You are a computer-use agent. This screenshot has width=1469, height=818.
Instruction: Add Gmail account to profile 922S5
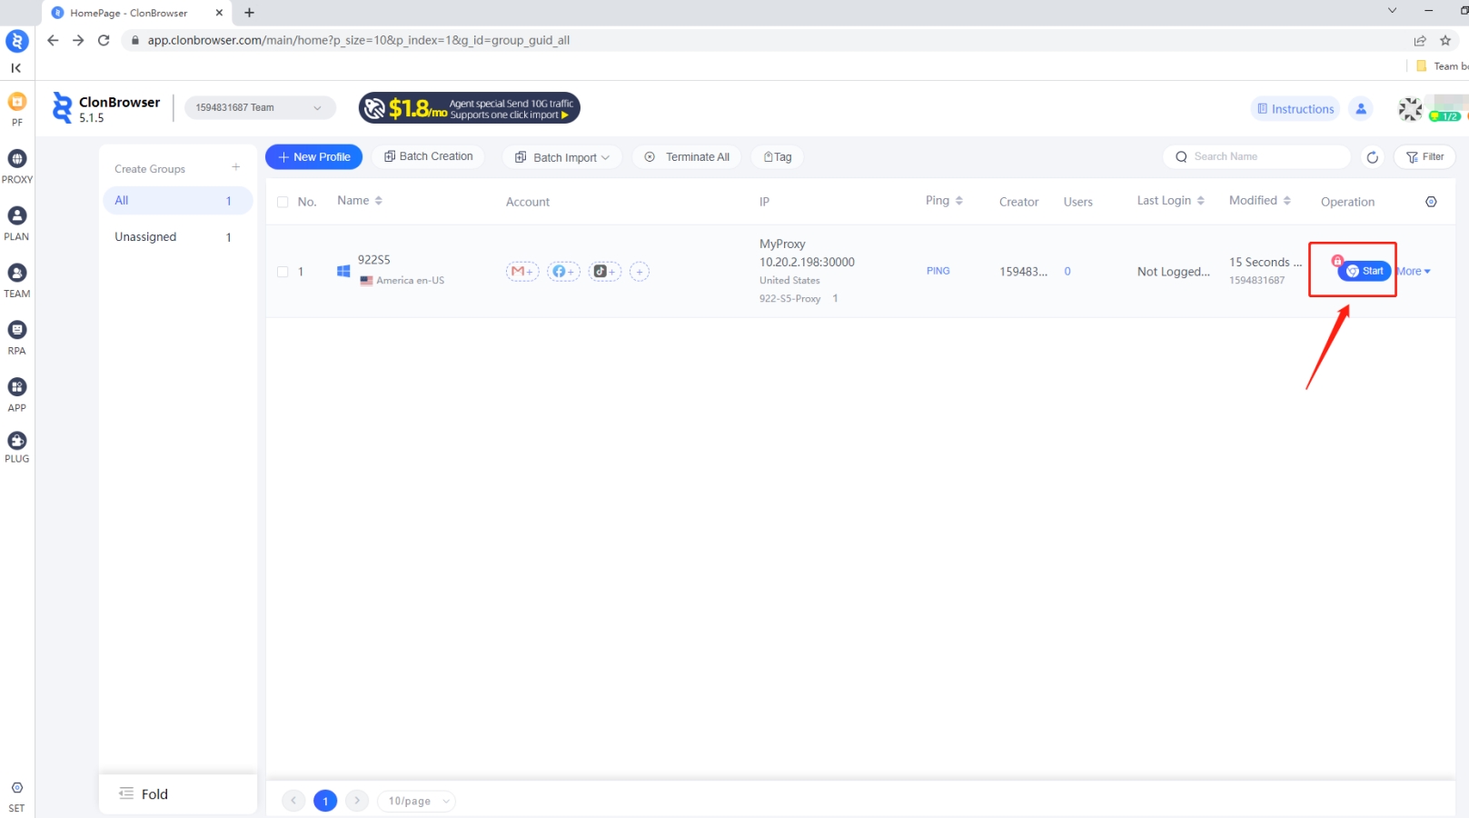(522, 272)
